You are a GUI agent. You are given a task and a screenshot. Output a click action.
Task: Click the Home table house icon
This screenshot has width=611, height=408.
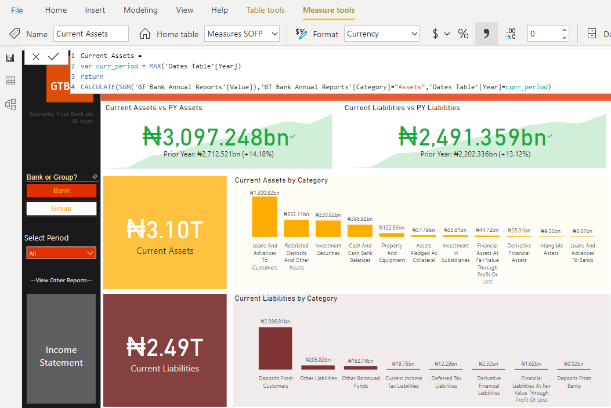[145, 34]
